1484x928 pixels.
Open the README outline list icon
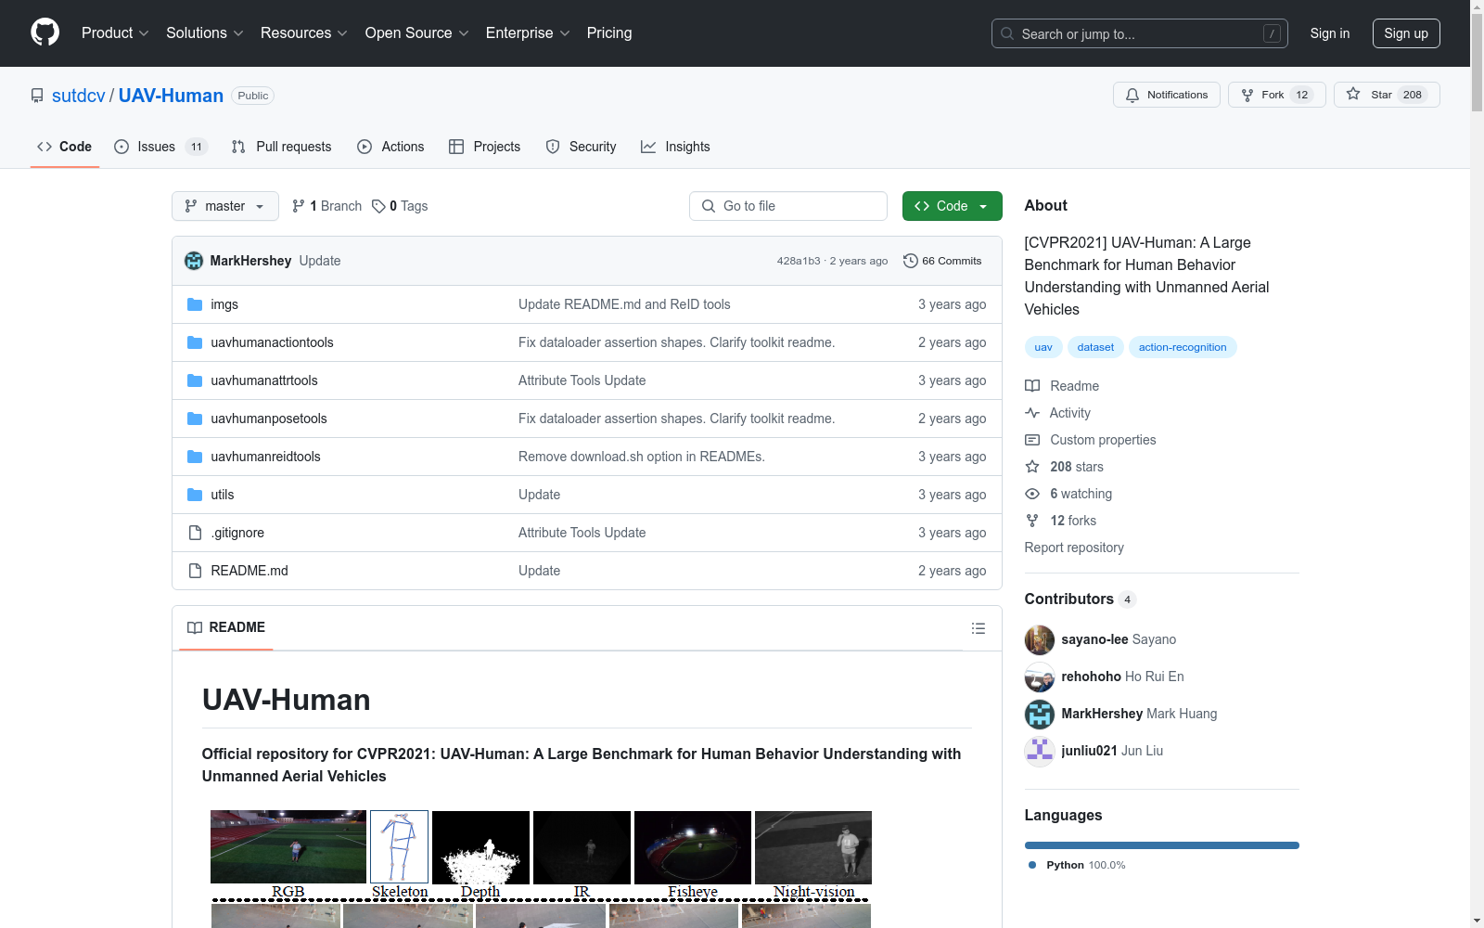[x=978, y=628]
